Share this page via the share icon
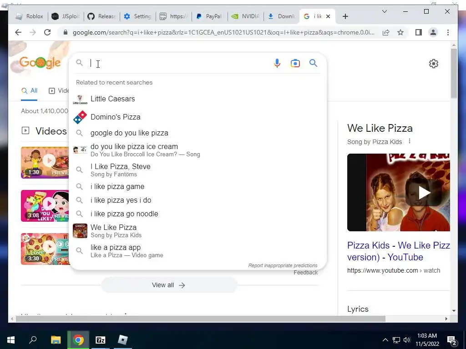The image size is (466, 349). [x=386, y=32]
